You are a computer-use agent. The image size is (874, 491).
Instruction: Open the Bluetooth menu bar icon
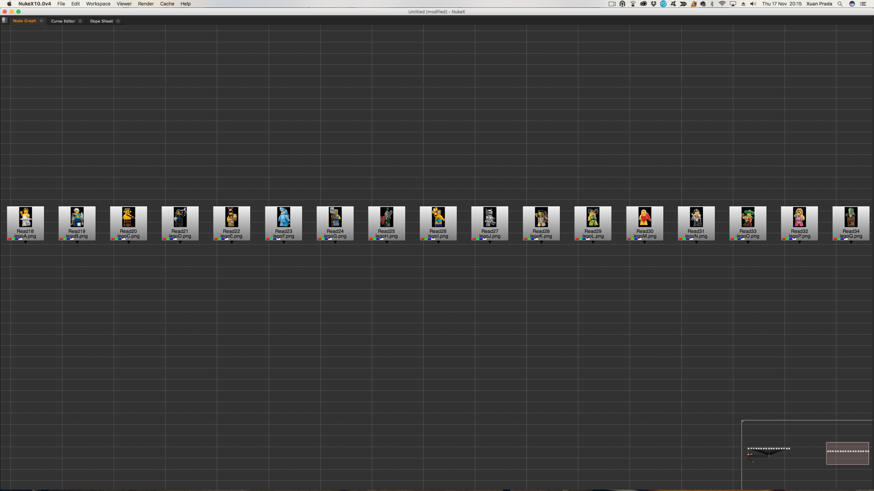(712, 4)
